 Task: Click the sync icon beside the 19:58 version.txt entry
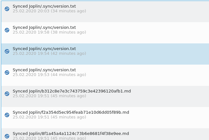click(7, 30)
